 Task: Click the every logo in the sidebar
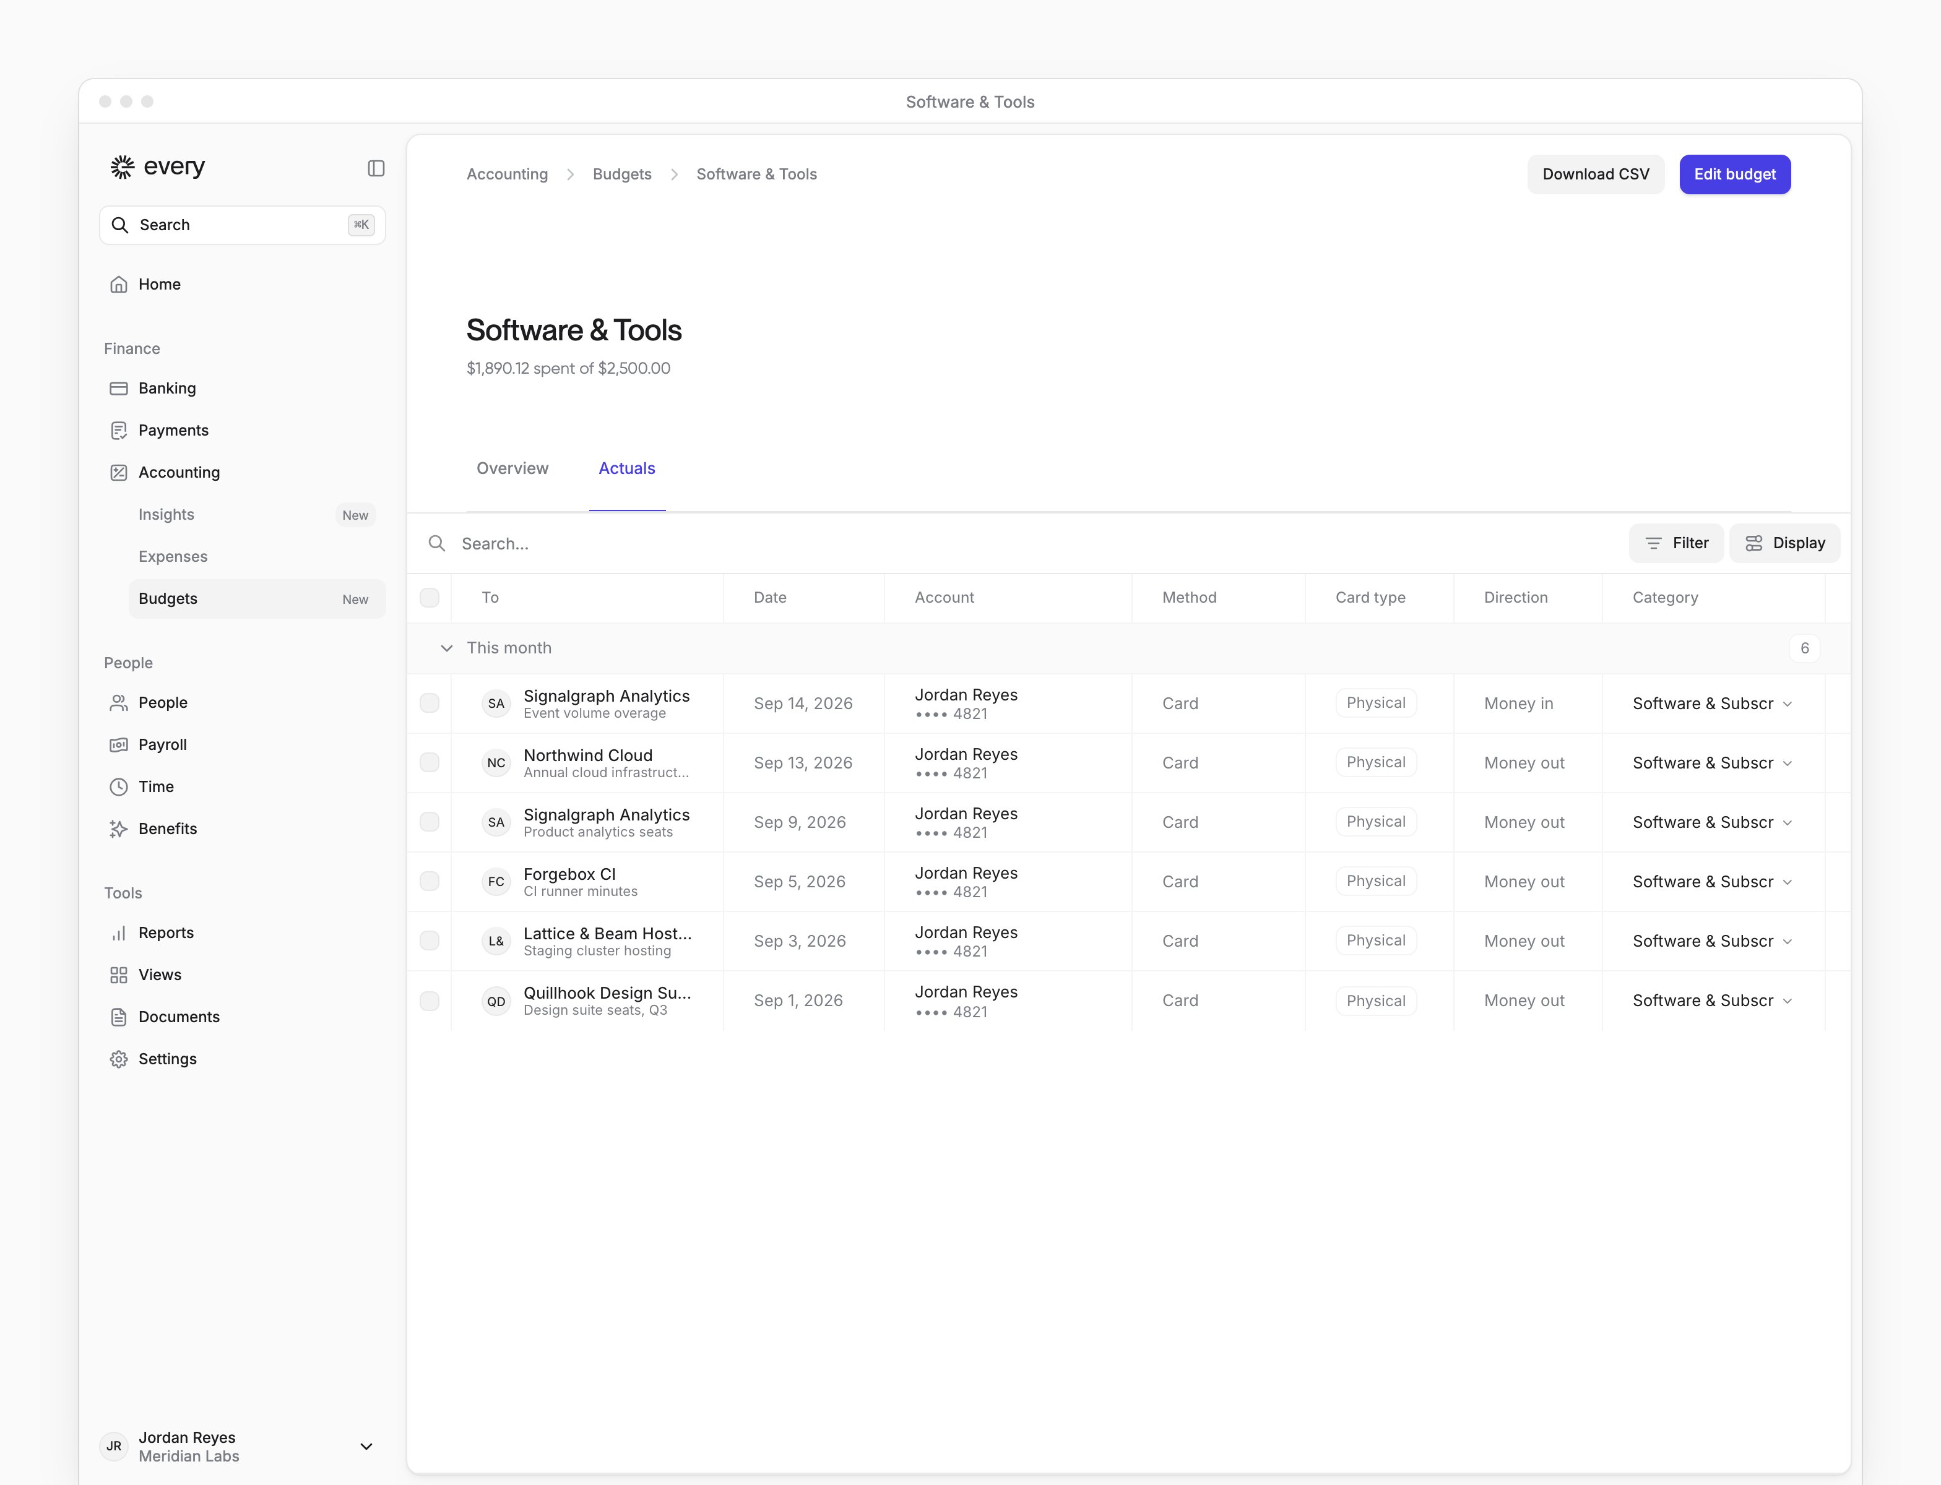(157, 166)
